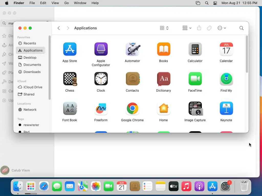
Task: Click the Stage Manager menu bar icon
Action: pos(198,3)
